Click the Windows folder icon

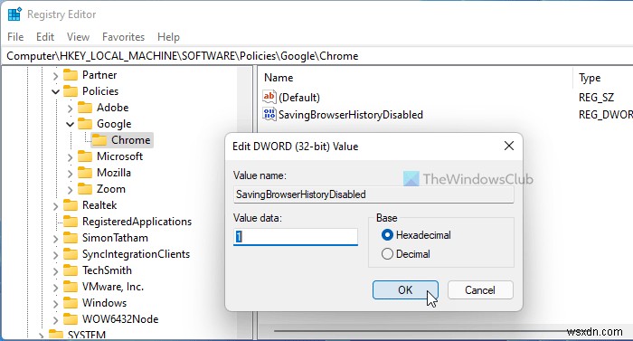[71, 303]
